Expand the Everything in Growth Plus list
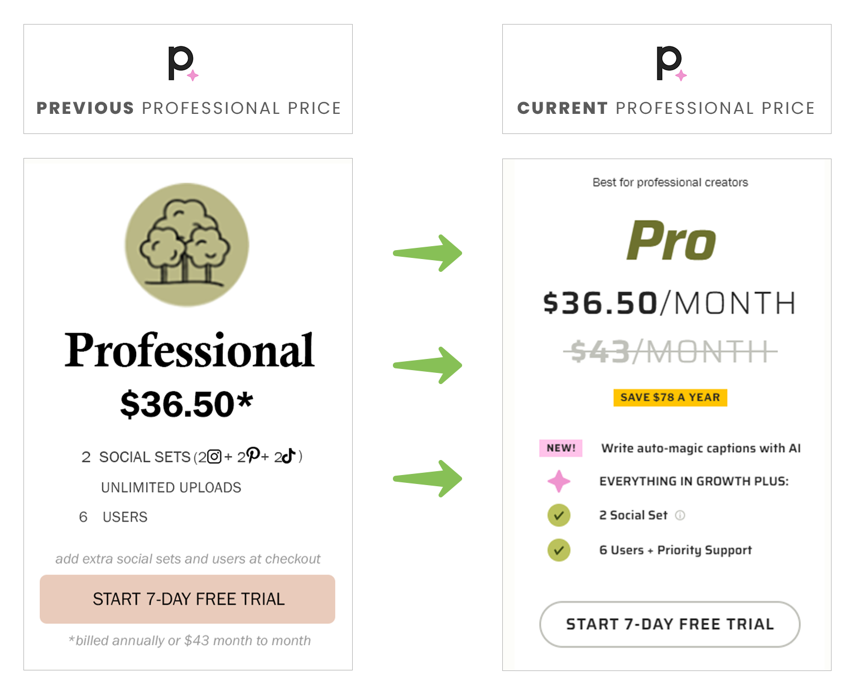This screenshot has width=855, height=695. coord(695,481)
